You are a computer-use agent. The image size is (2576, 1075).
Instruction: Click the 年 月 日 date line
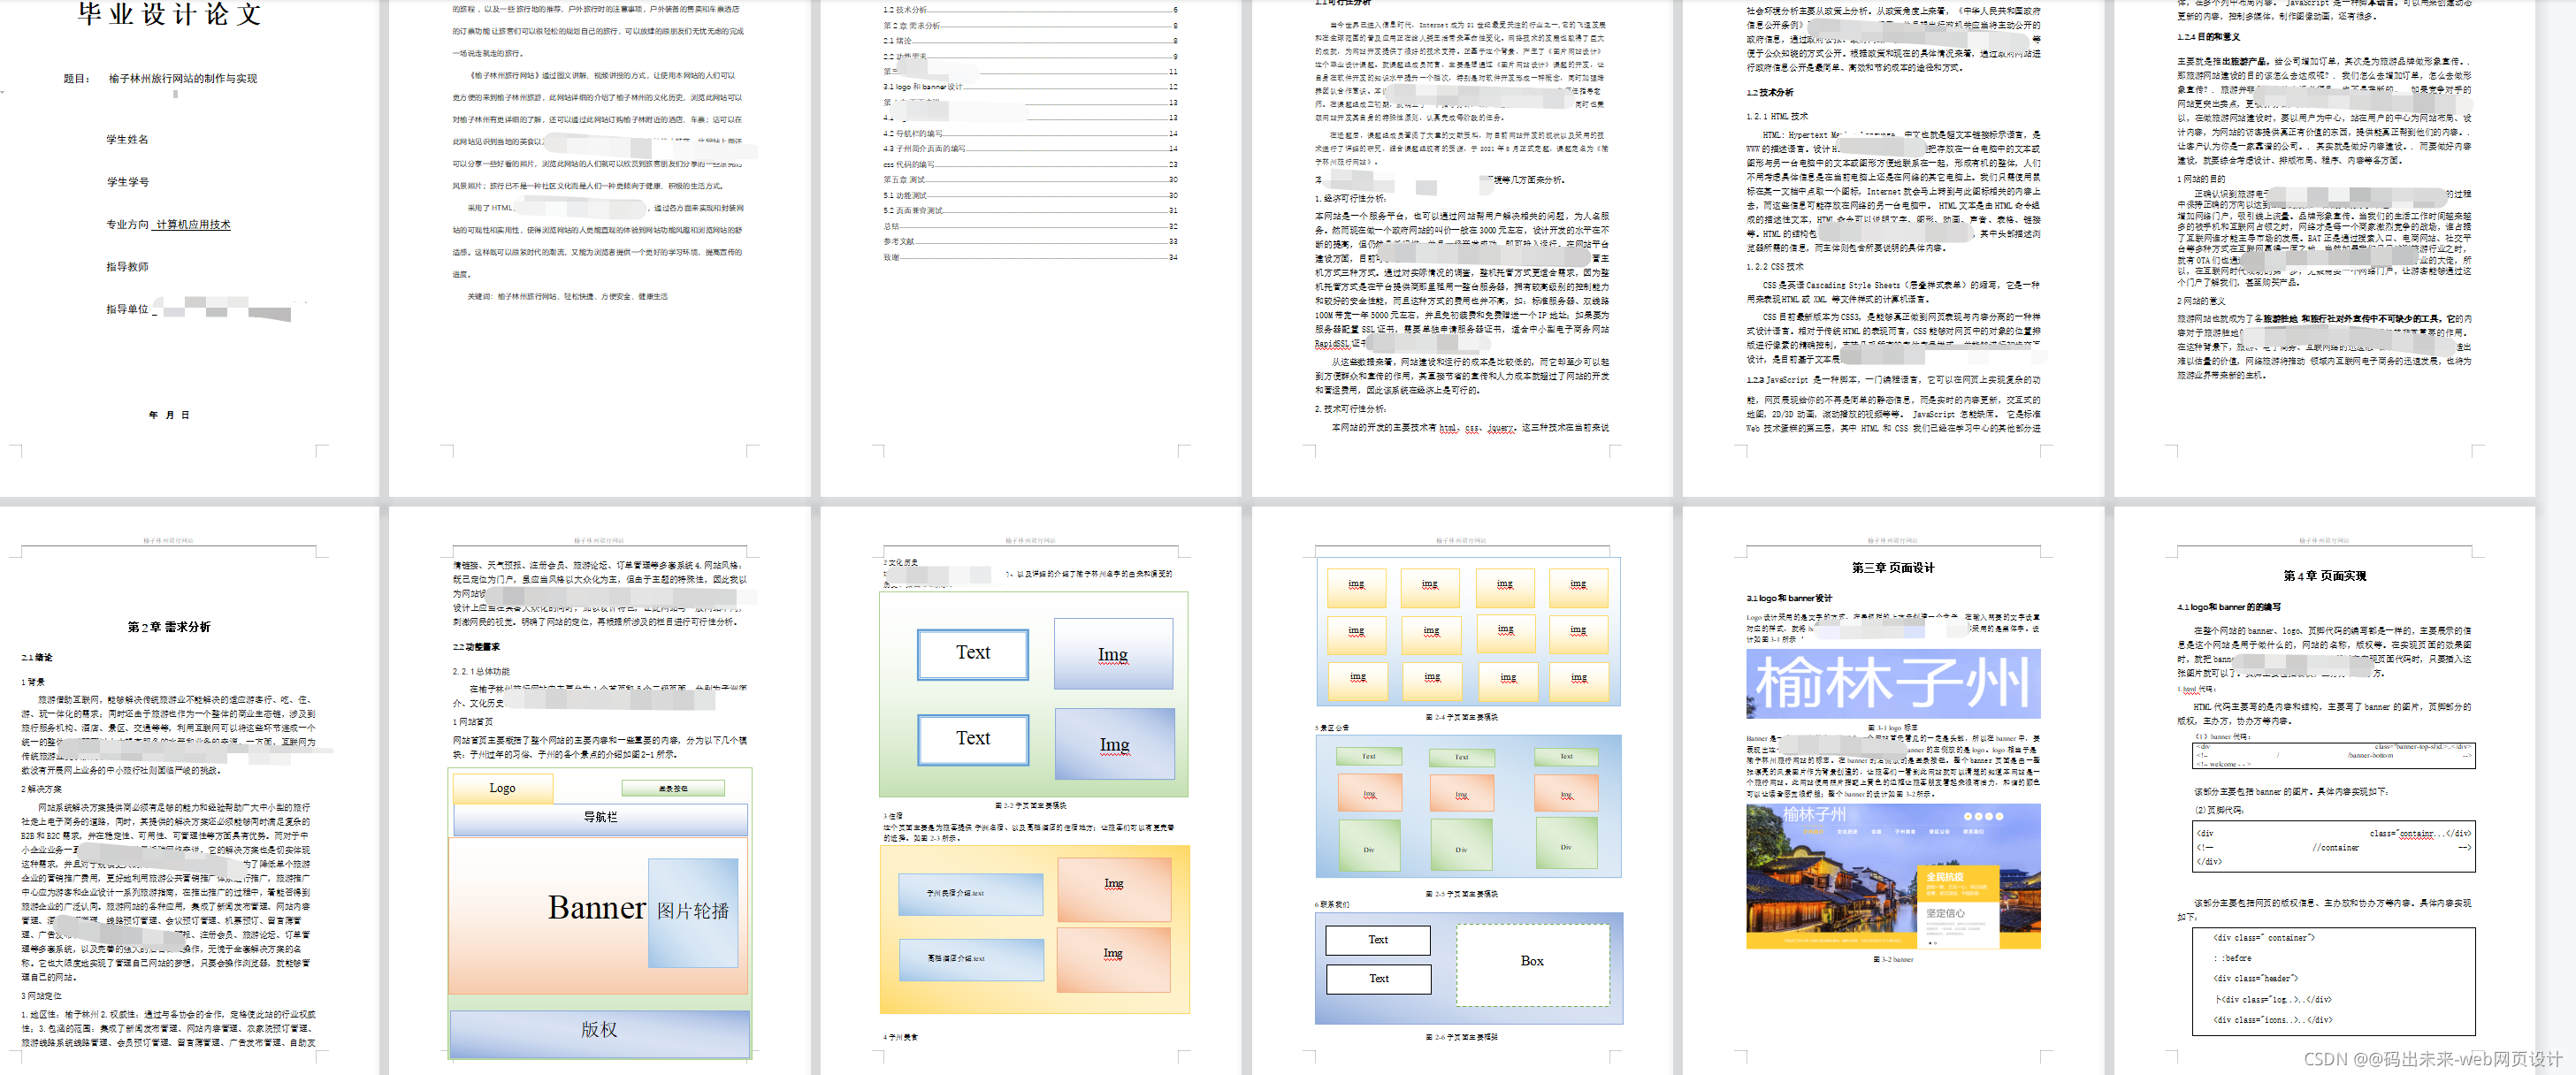(169, 415)
